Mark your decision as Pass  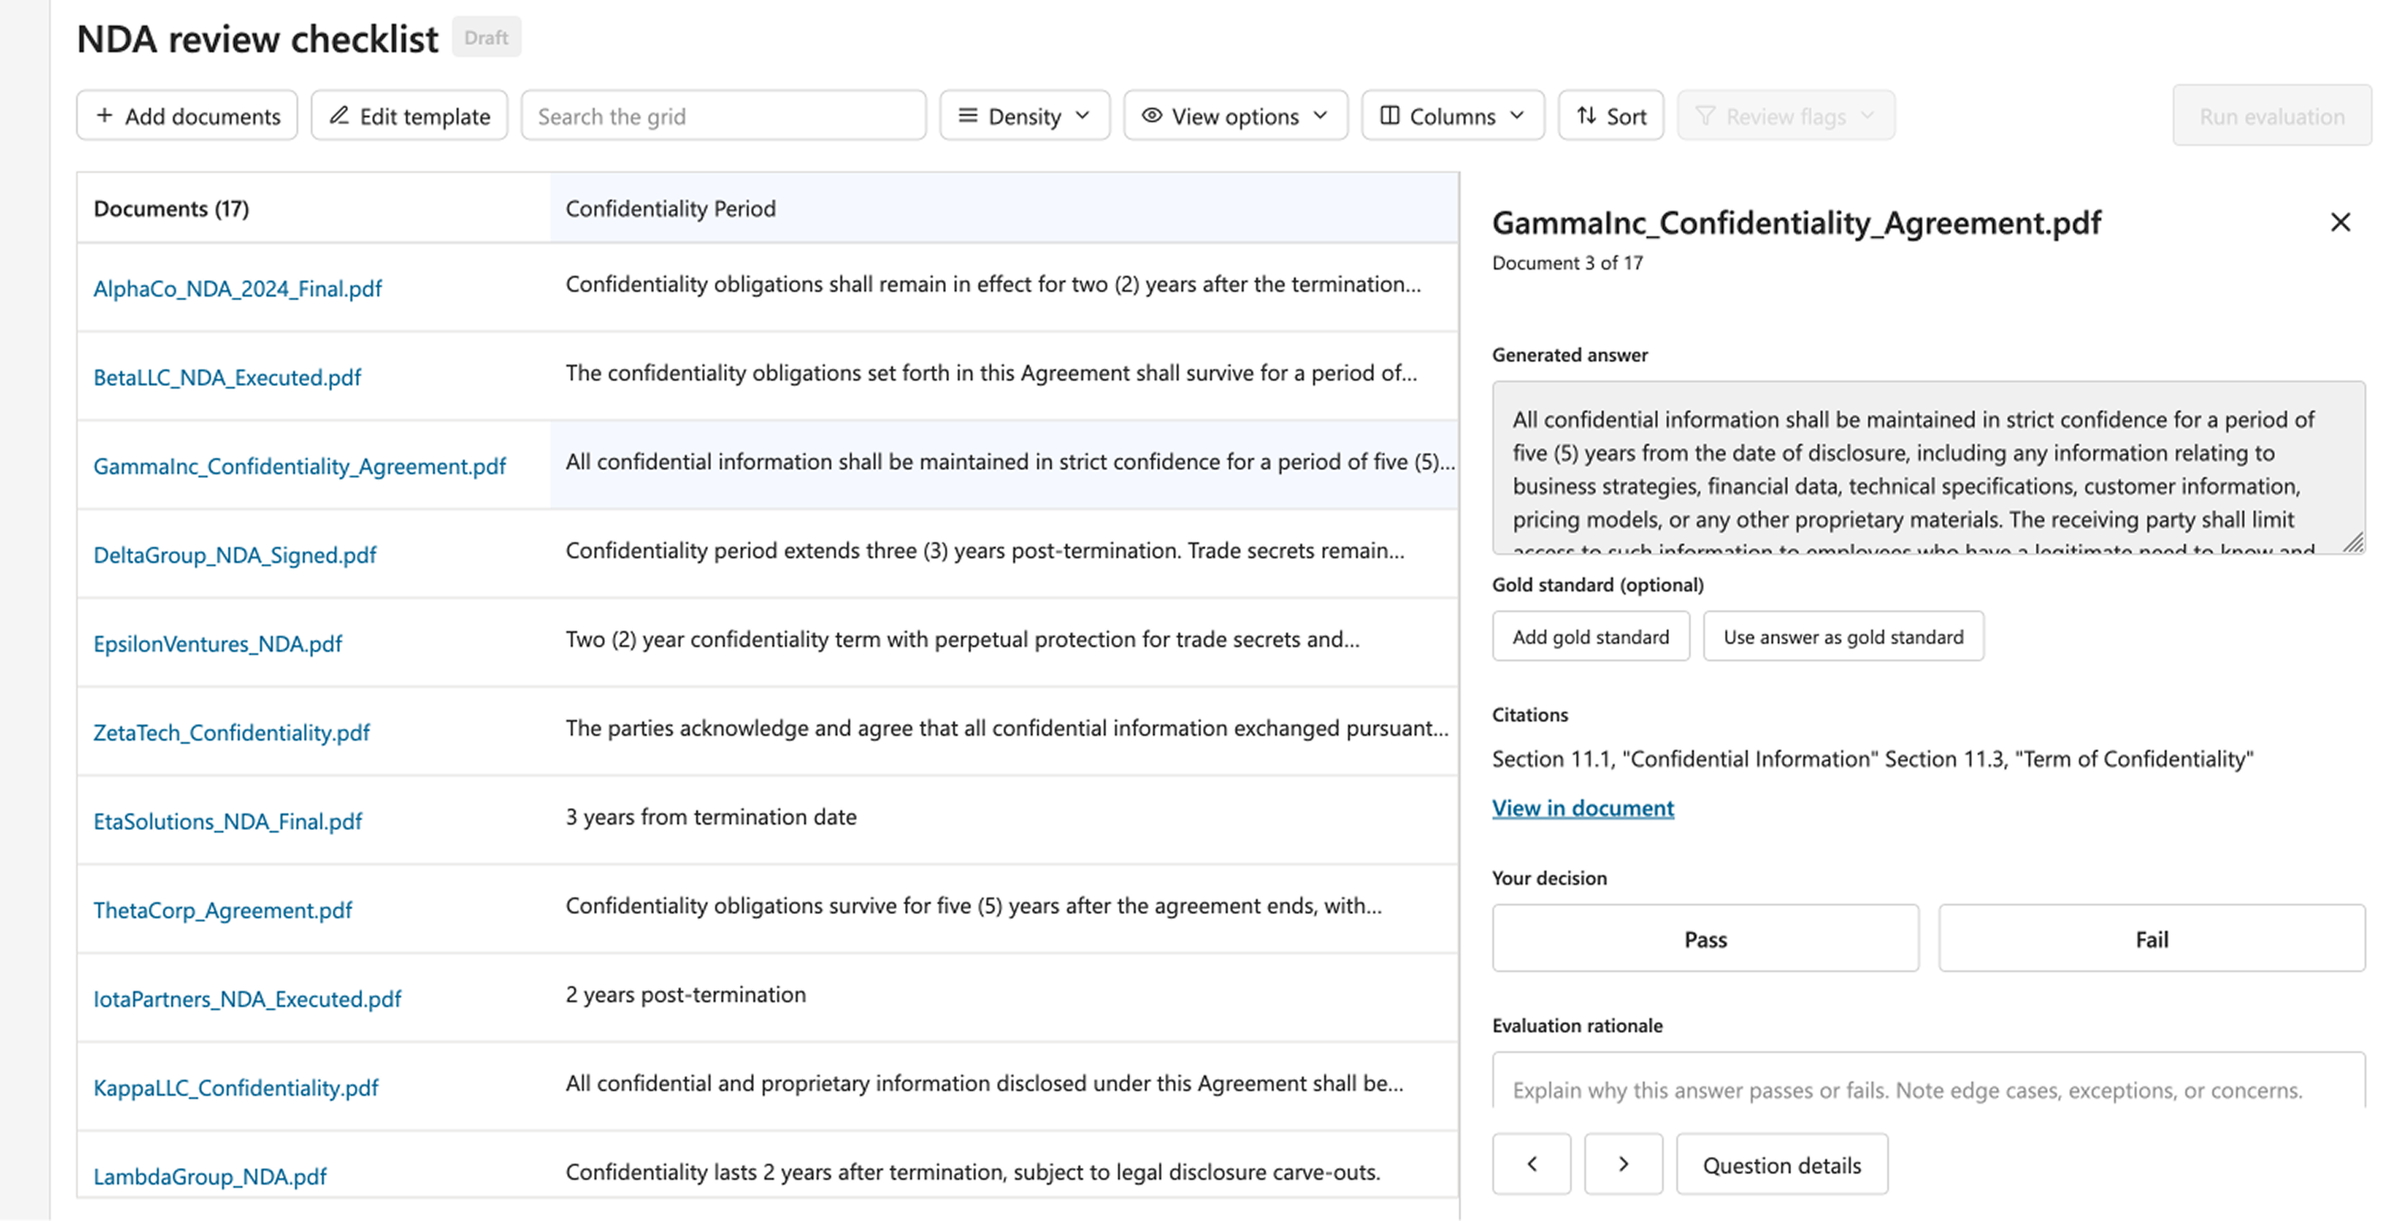pos(1704,938)
